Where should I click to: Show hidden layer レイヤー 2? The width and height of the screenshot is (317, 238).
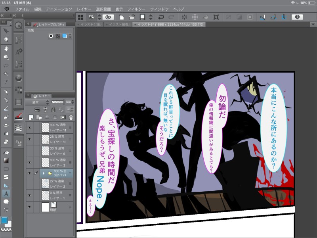[29, 184]
